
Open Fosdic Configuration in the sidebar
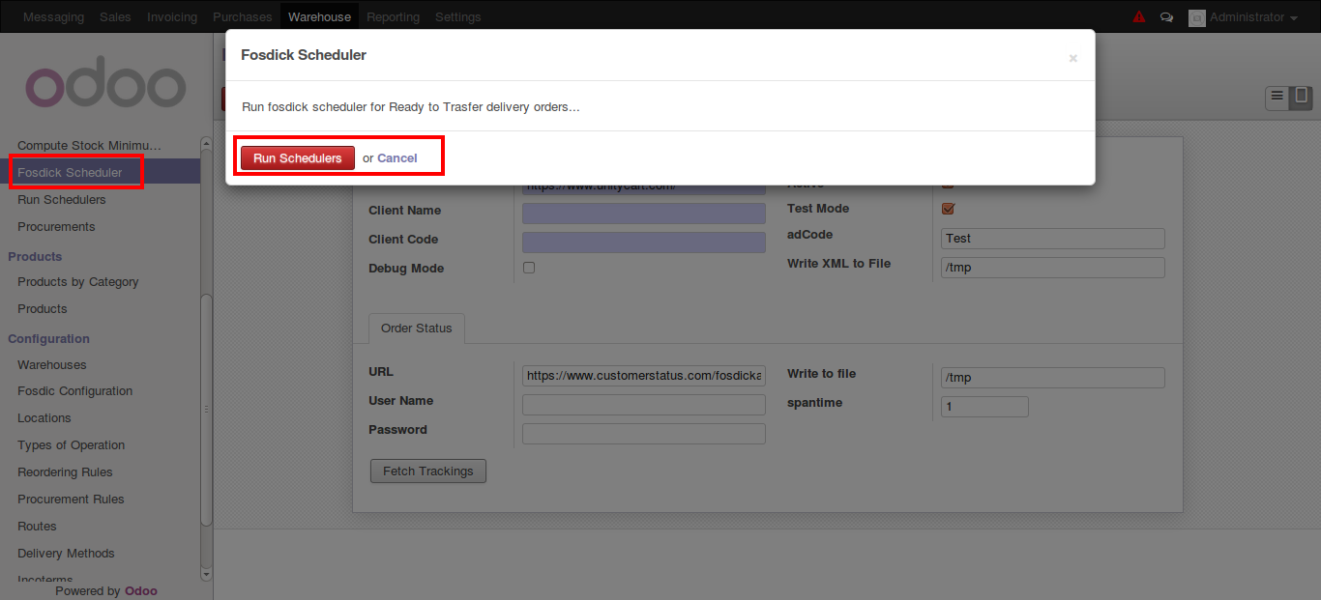75,391
